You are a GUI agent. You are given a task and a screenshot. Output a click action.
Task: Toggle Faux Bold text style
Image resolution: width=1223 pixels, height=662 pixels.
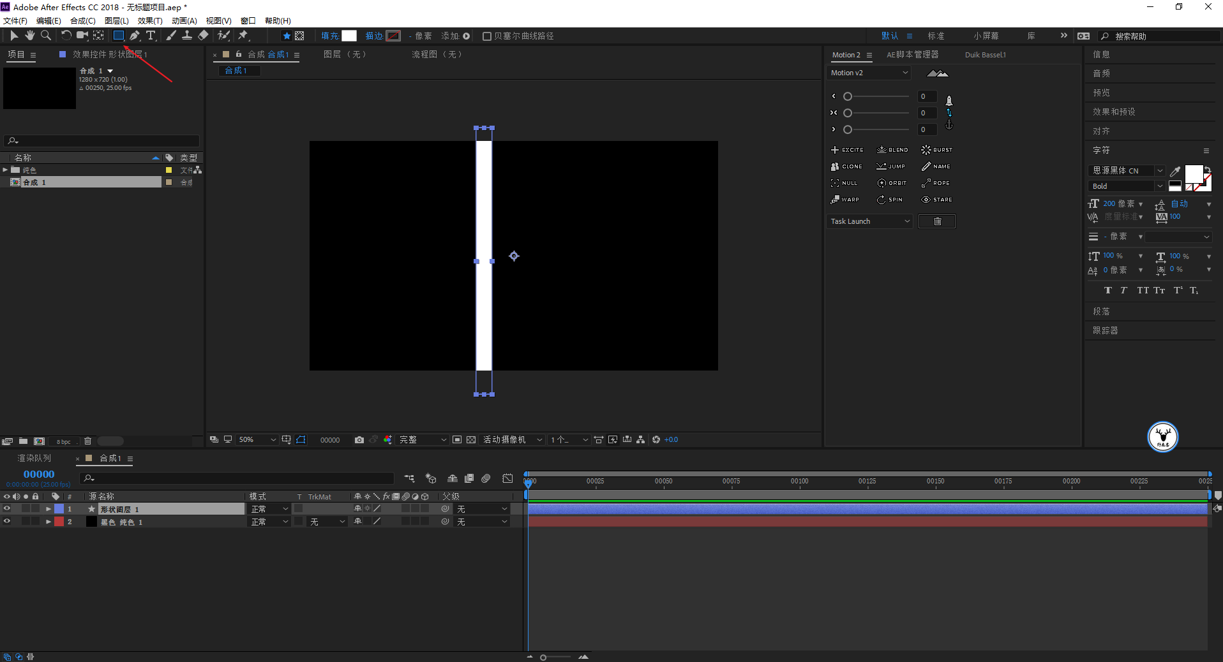(1108, 291)
